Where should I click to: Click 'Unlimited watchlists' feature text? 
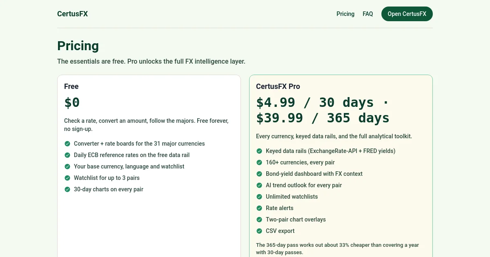[292, 197]
